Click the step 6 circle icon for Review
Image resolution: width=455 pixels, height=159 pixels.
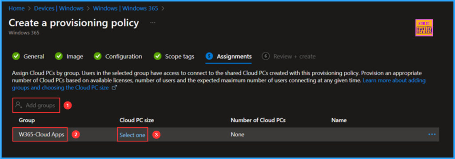pyautogui.click(x=266, y=57)
